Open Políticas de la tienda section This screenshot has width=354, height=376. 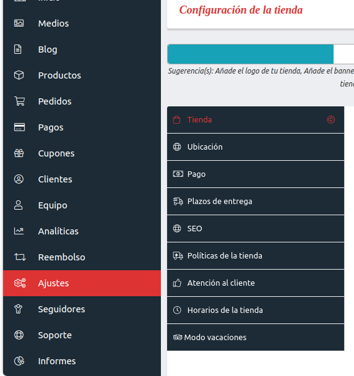click(256, 255)
